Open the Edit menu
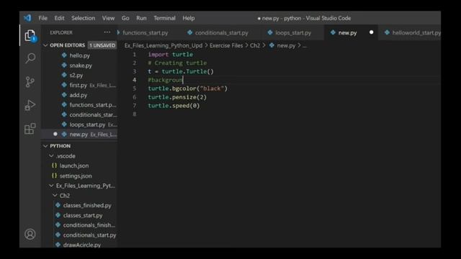Image resolution: width=461 pixels, height=259 pixels. 59,18
